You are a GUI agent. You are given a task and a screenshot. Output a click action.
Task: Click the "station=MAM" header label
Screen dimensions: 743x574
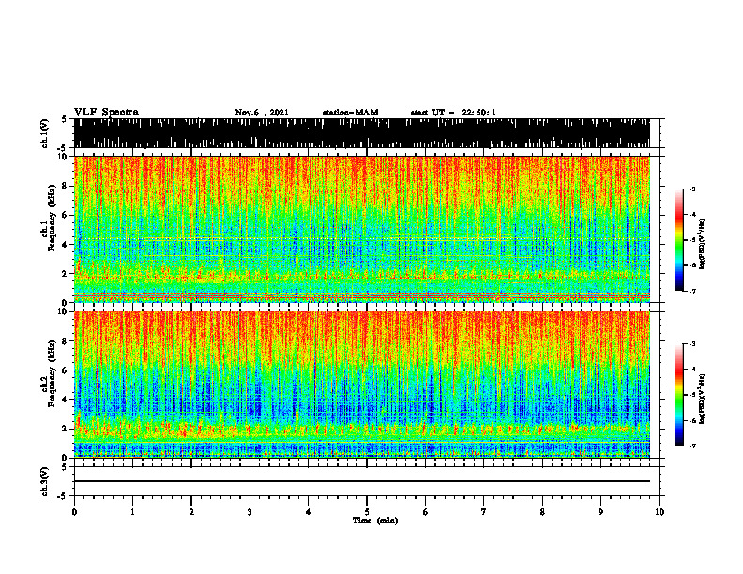pyautogui.click(x=350, y=113)
